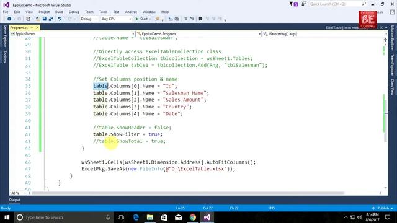The height and width of the screenshot is (223, 397).
Task: Expand the Start button dropdown arrow
Action: pyautogui.click(x=150, y=19)
